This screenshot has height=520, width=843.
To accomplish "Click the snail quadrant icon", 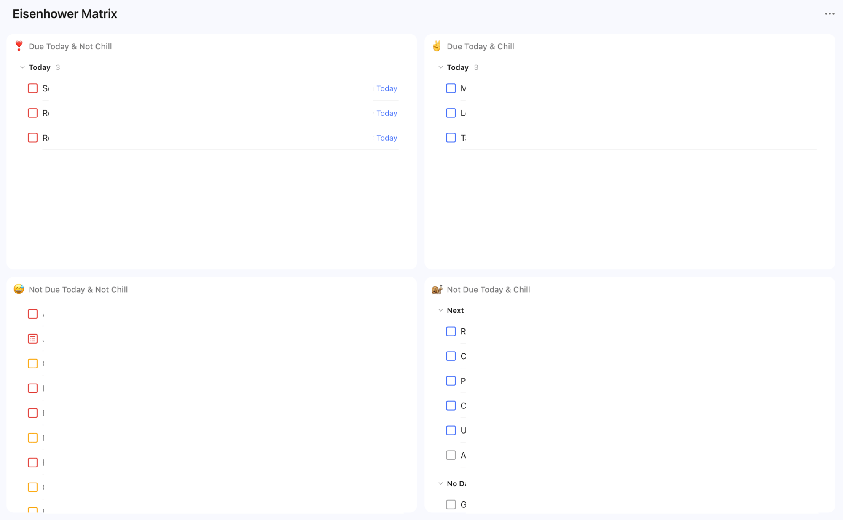I will click(437, 289).
